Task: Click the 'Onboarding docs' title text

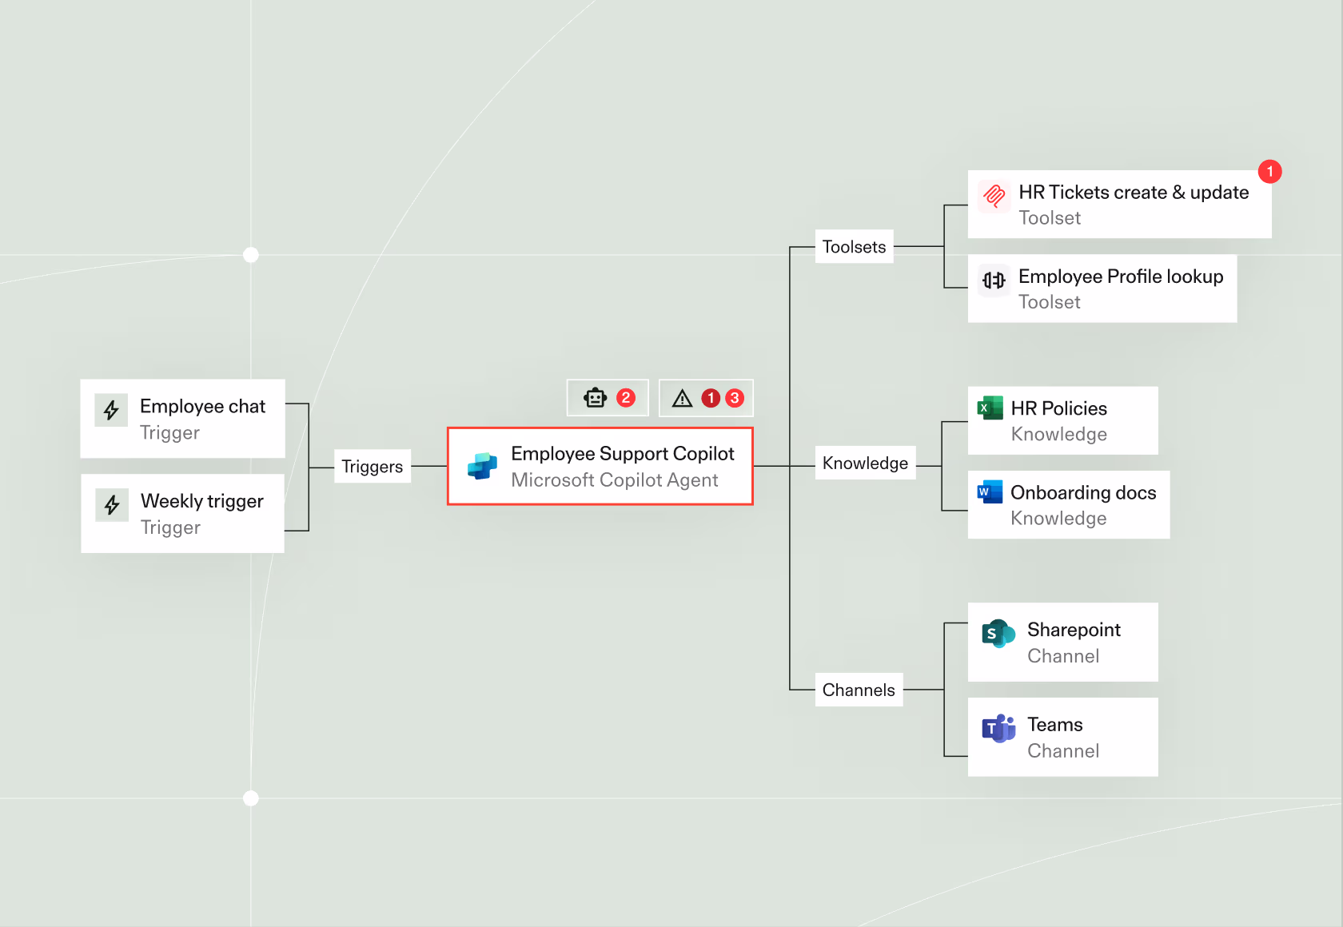Action: click(x=1083, y=492)
